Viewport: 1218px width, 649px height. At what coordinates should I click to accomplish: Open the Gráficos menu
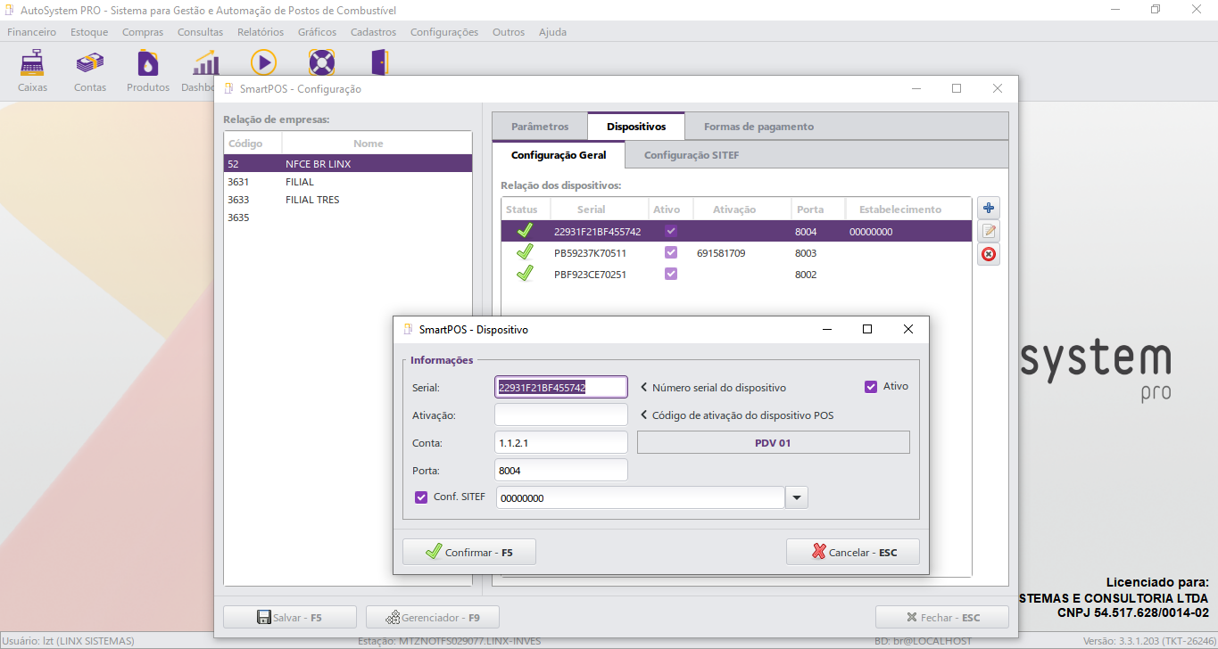tap(318, 32)
